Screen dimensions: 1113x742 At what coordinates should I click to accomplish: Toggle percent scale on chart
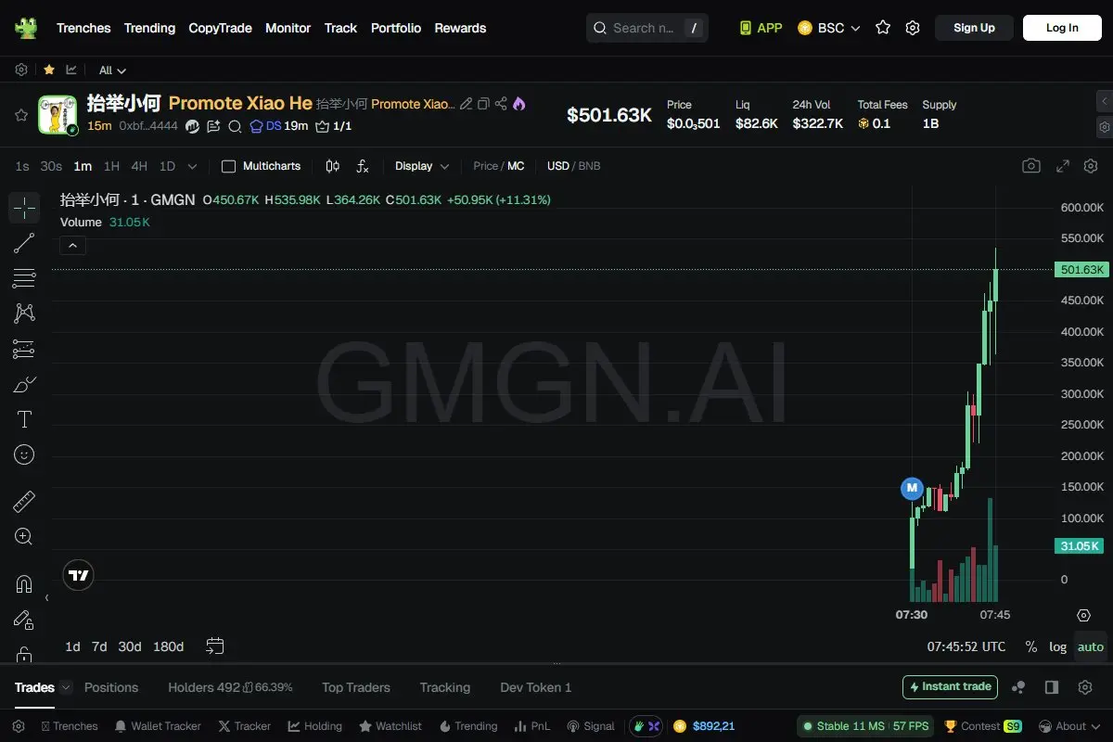click(1031, 646)
